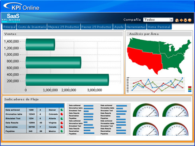This screenshot has height=146, width=195.
Task: Open the Herramientas menu tab
Action: tap(136, 27)
